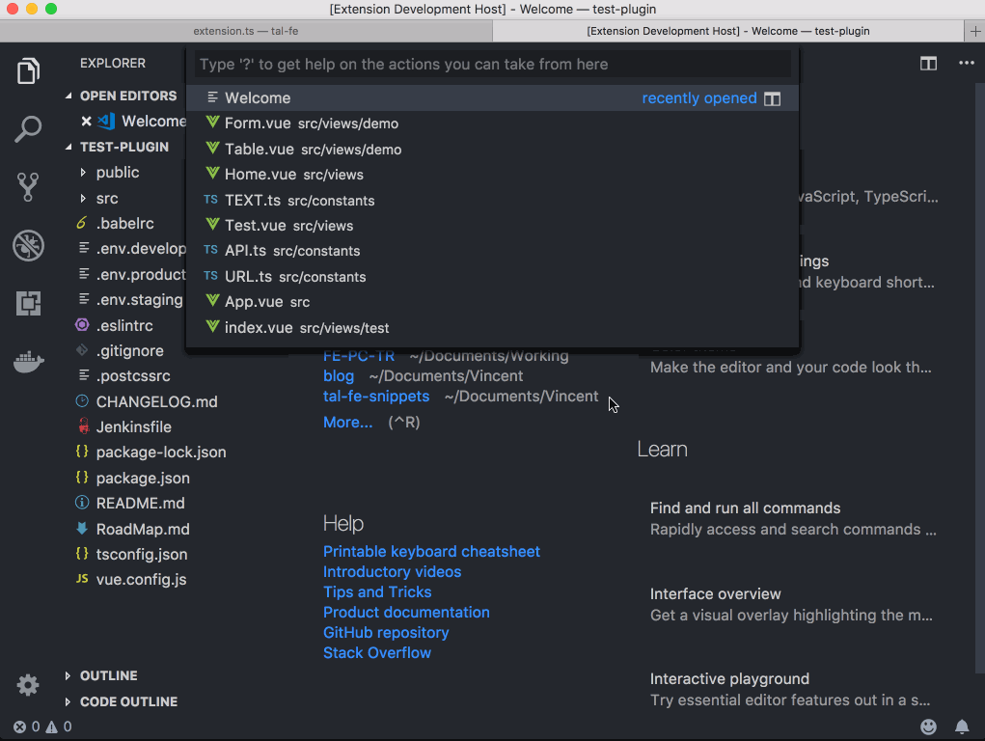Open vue.config.js in explorer
This screenshot has width=985, height=741.
coord(142,580)
